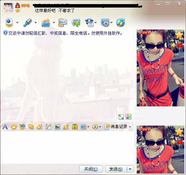This screenshot has height=175, width=186.
Task: Click the 发送(S) send button
Action: tap(116, 169)
